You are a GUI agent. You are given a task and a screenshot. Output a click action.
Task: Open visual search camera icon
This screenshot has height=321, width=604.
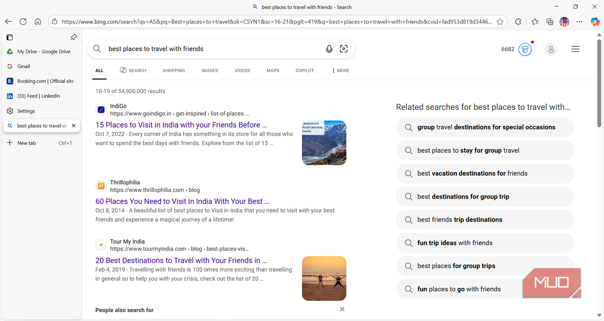point(344,49)
